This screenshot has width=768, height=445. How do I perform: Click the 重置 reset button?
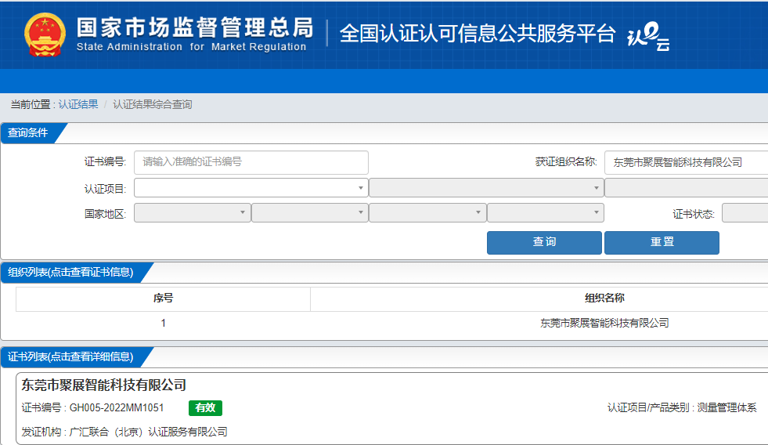662,243
